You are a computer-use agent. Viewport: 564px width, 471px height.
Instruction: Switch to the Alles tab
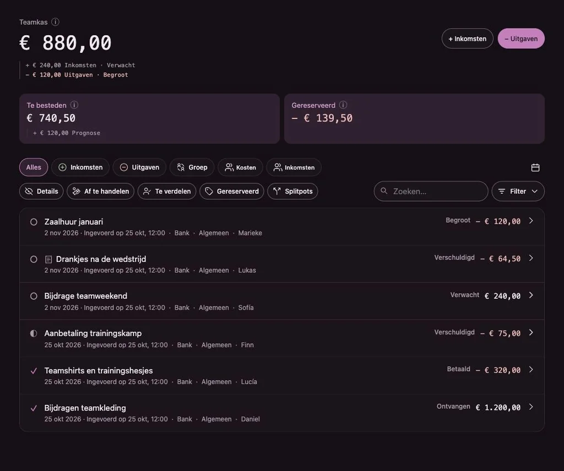click(34, 167)
